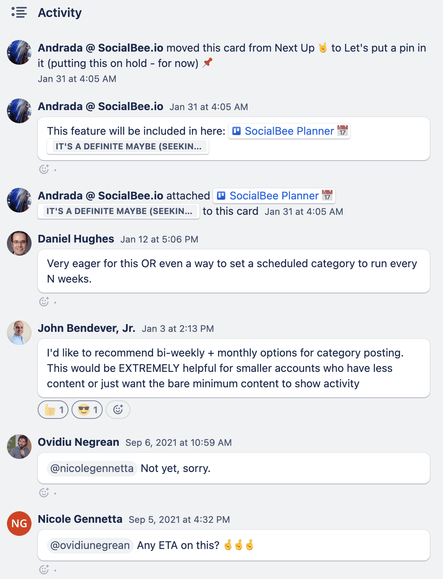Open the SocialBee Planner link in Andrada's comment

tap(288, 131)
